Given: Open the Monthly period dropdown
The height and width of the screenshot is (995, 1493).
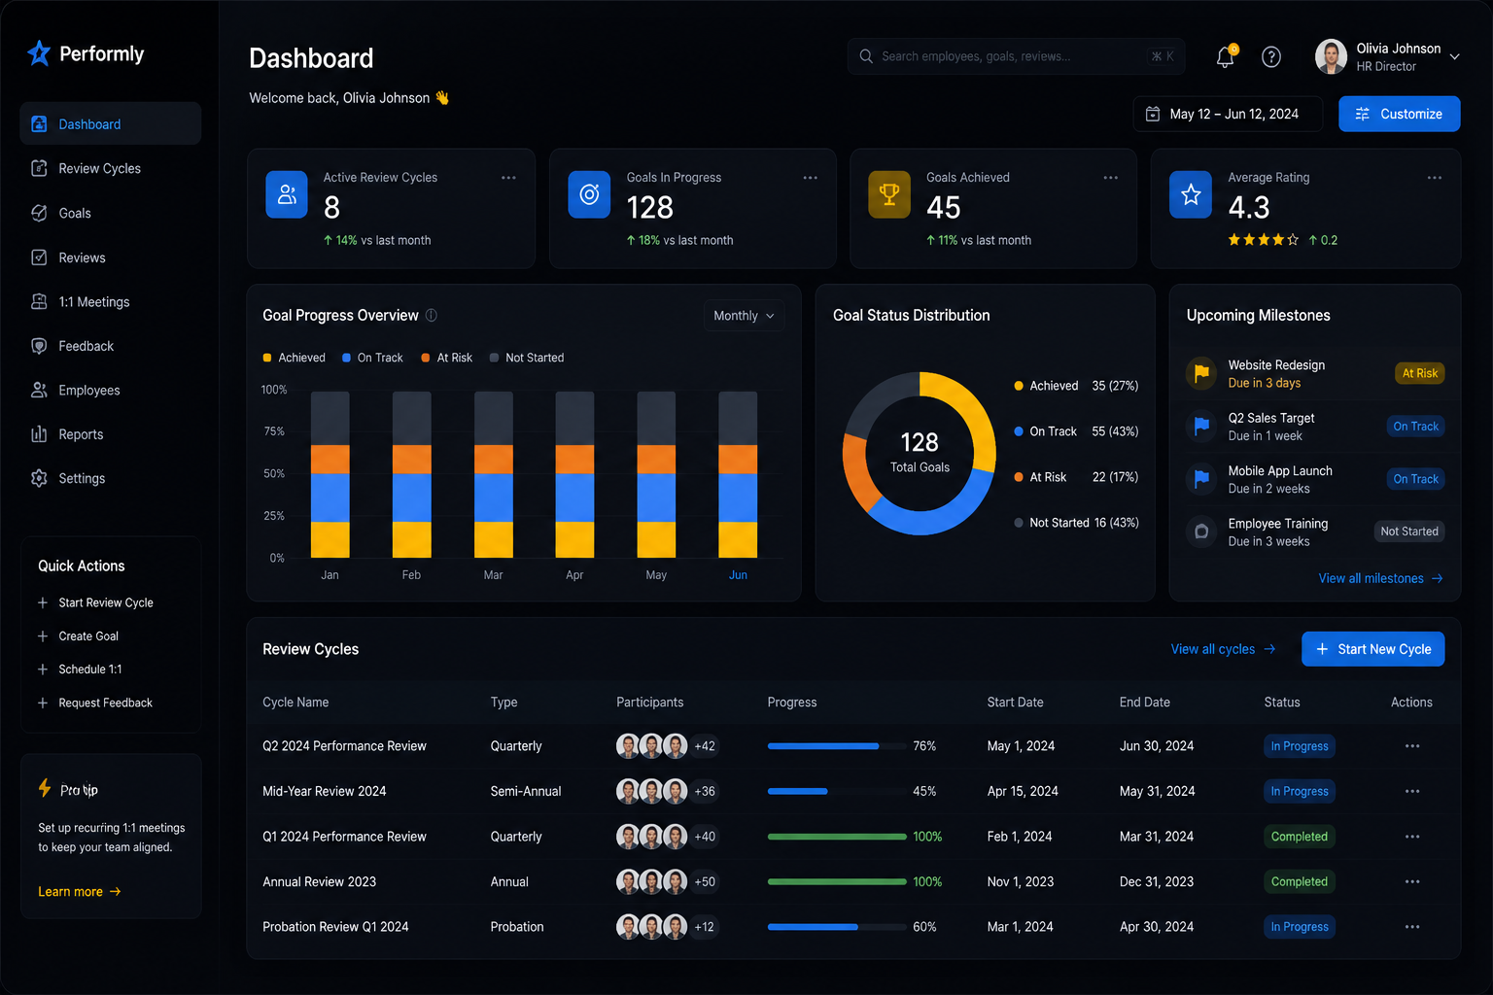Looking at the screenshot, I should coord(744,316).
